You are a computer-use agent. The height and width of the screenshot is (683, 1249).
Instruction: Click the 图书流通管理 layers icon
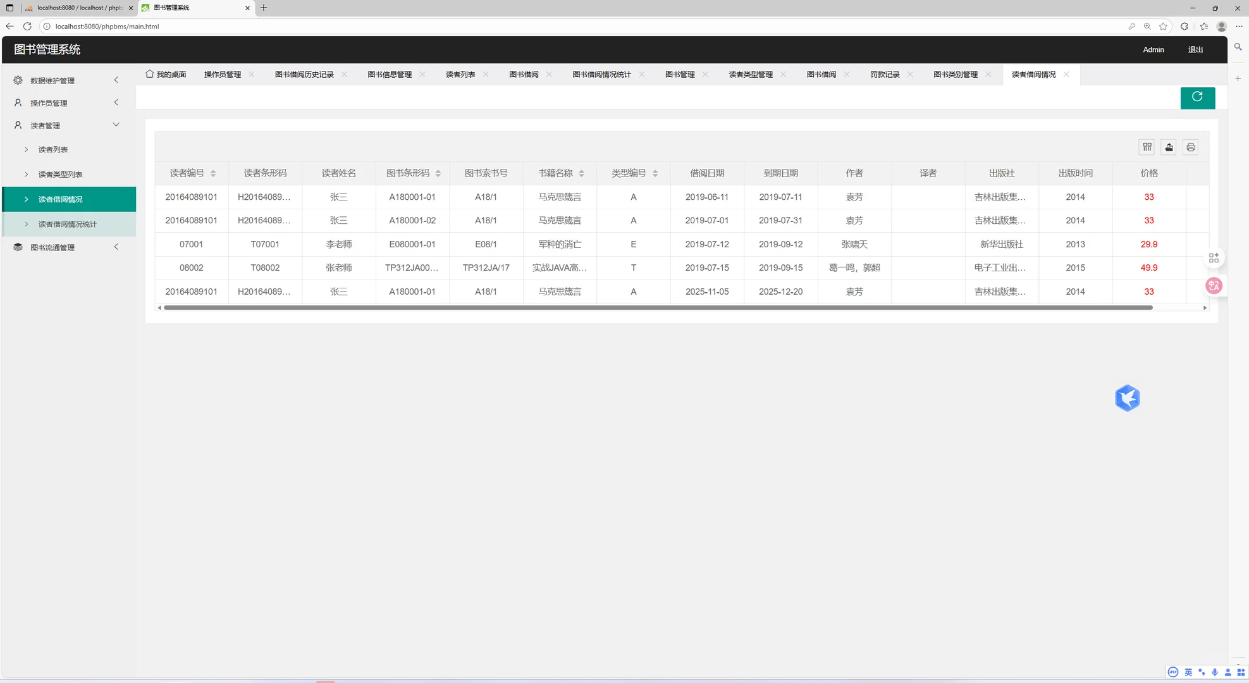pos(17,247)
